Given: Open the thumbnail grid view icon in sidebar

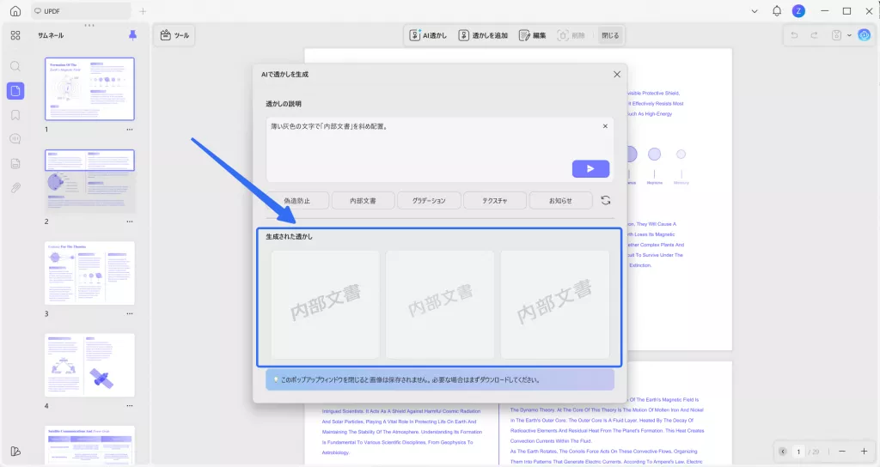Looking at the screenshot, I should 15,35.
